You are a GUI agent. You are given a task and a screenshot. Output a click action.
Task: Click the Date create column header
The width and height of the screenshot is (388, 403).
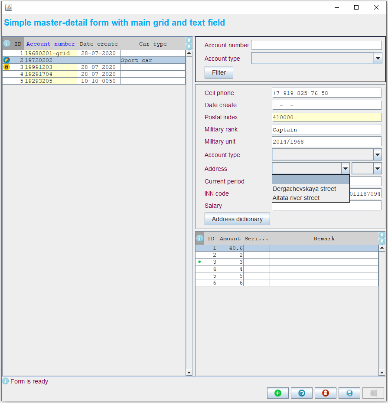point(98,44)
